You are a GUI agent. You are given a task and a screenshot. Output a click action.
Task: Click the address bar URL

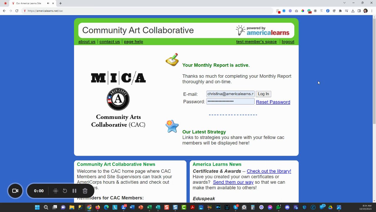pos(45,11)
